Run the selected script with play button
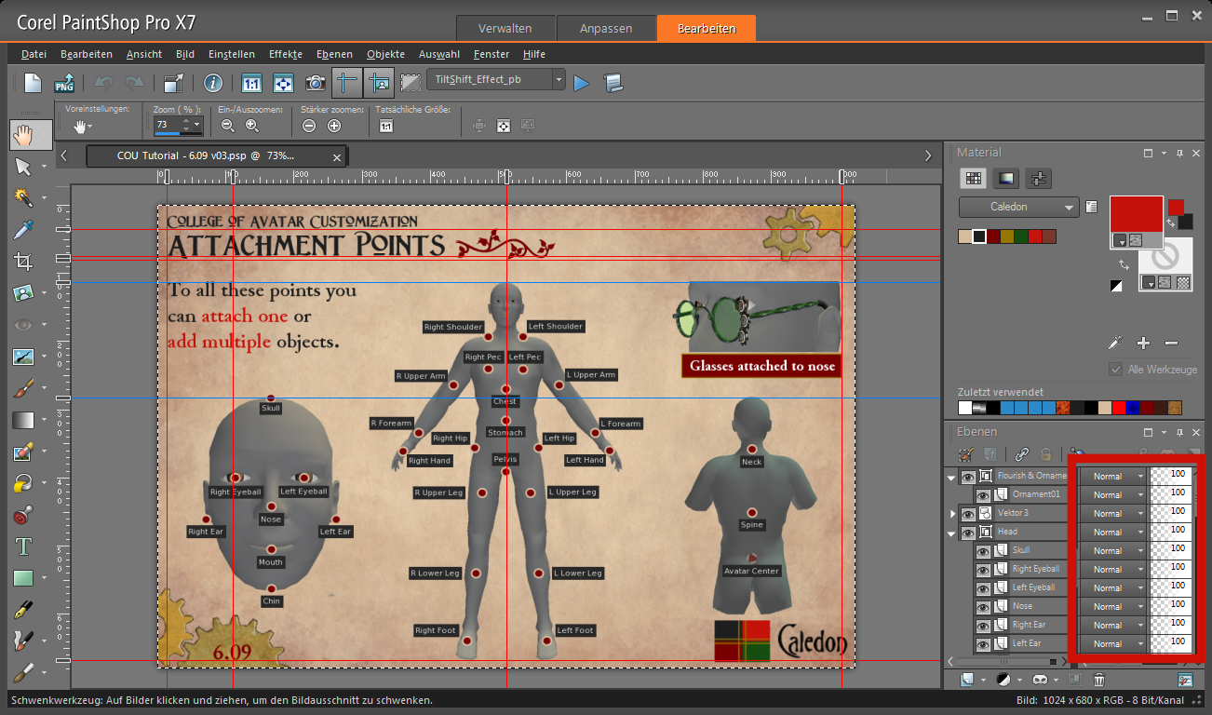The width and height of the screenshot is (1212, 715). 582,83
